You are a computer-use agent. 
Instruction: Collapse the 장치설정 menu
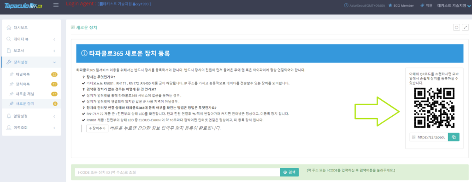[31, 62]
